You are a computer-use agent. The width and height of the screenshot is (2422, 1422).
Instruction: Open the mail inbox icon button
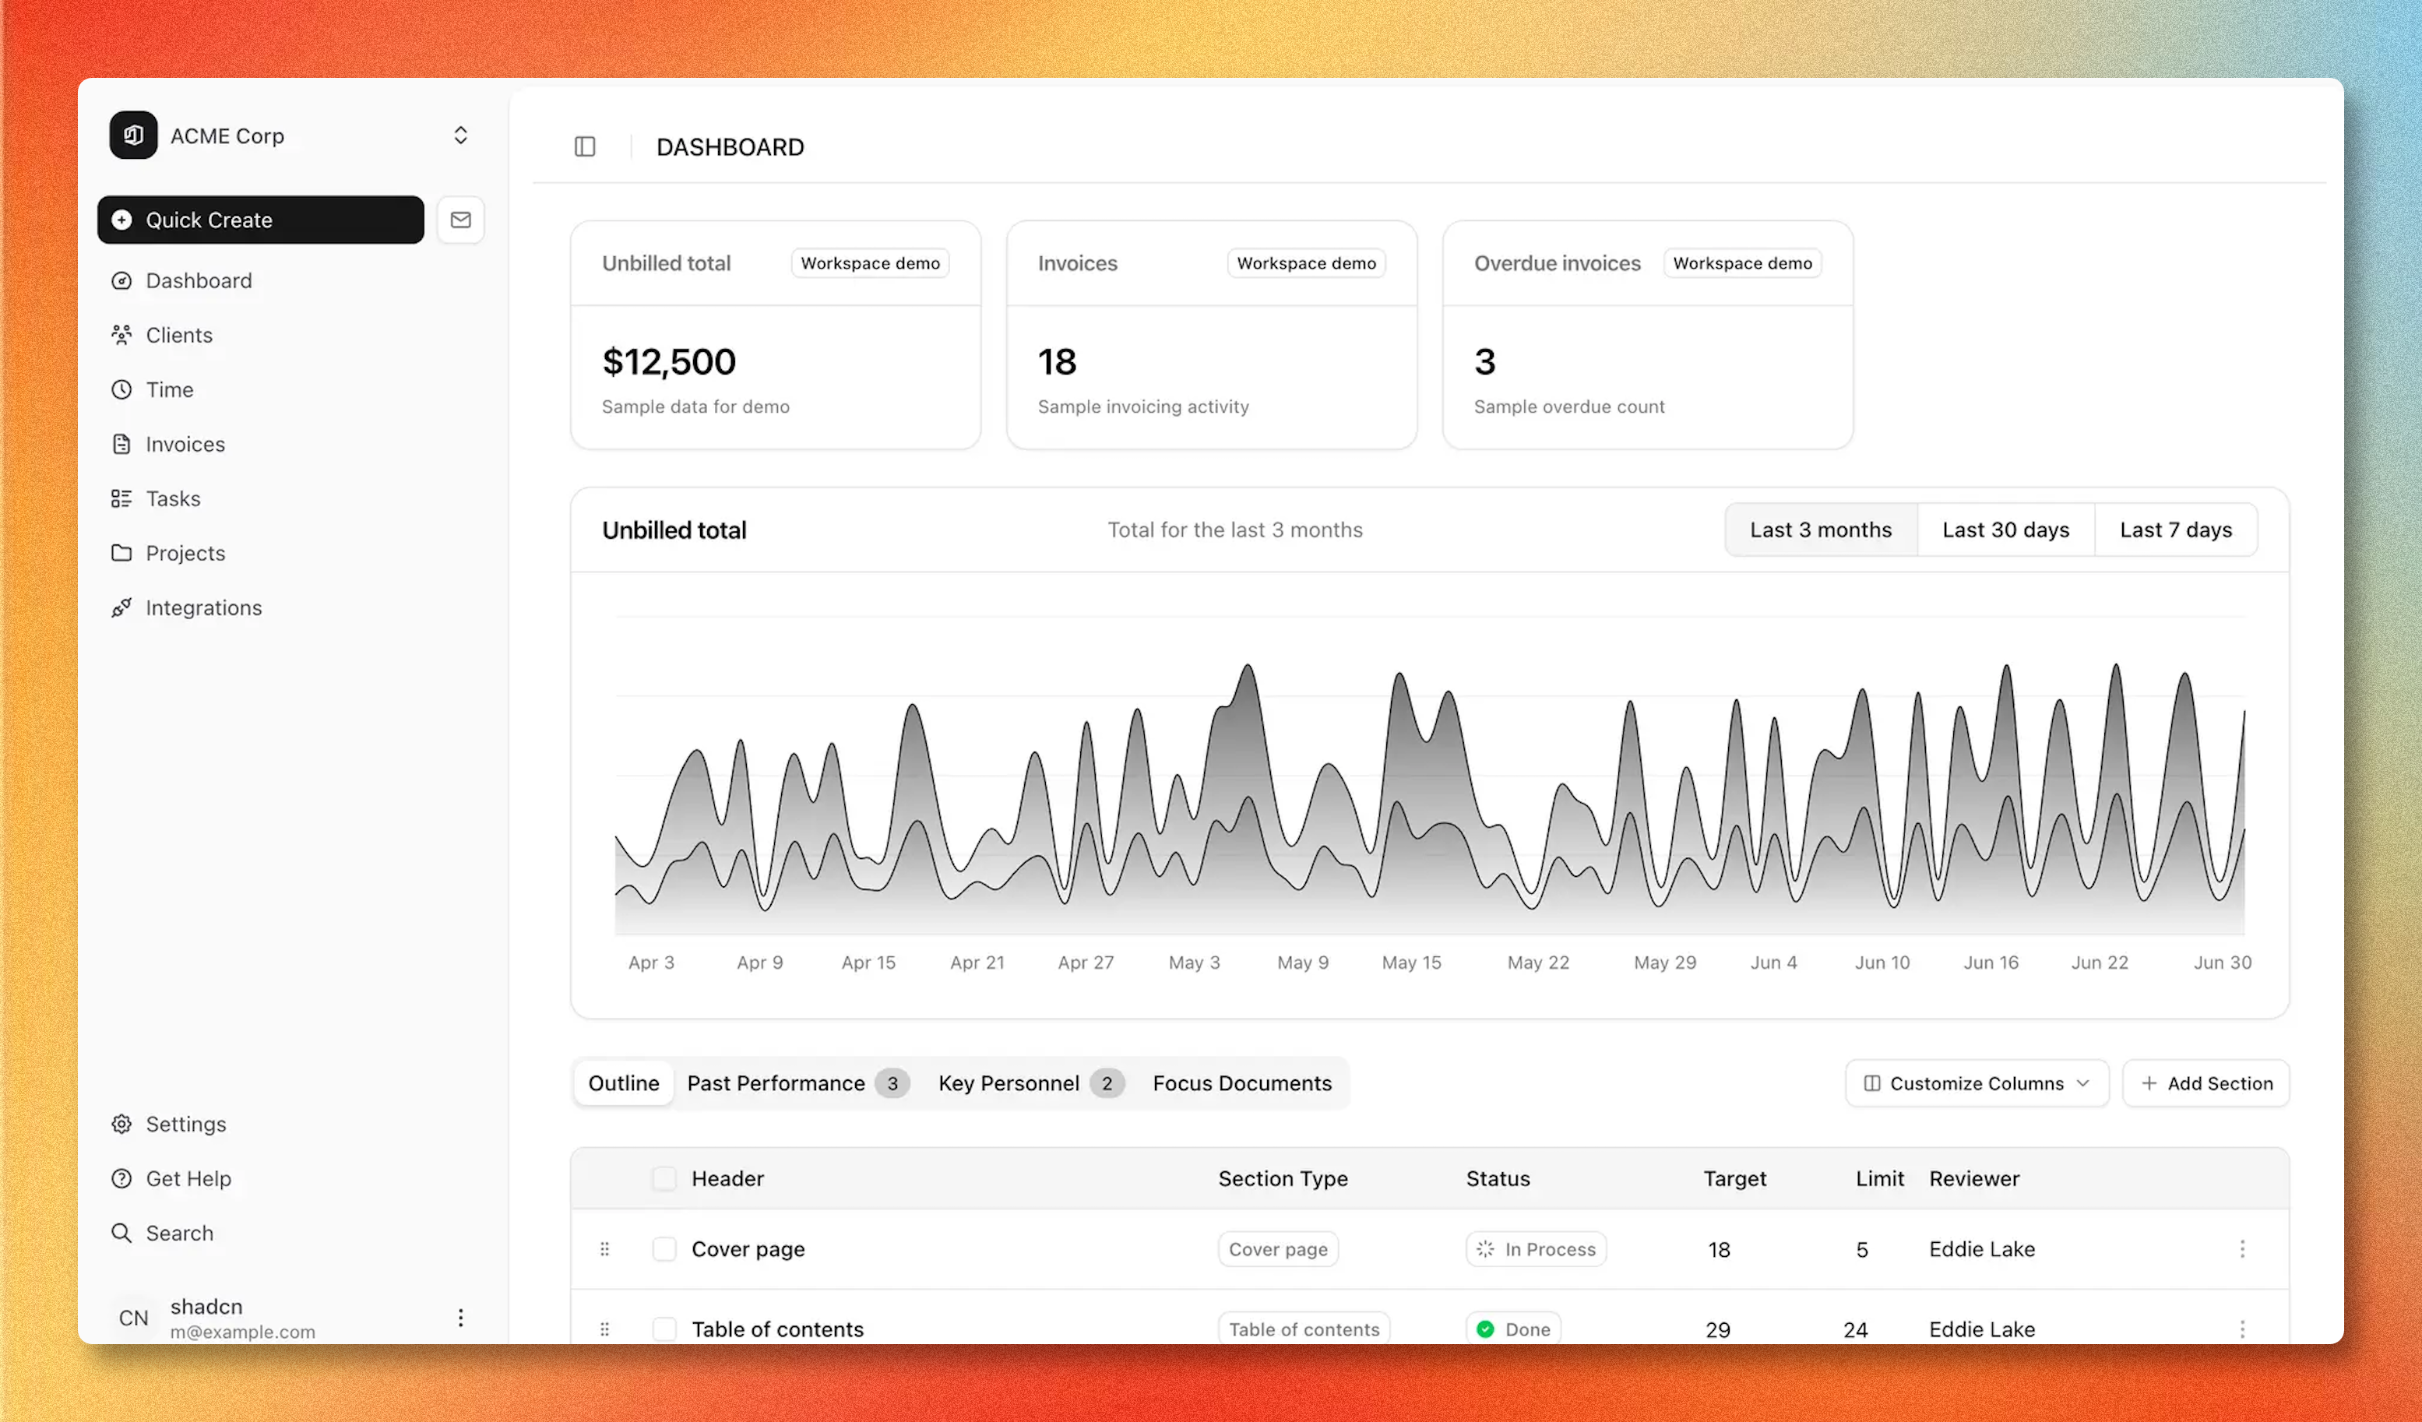[x=460, y=220]
